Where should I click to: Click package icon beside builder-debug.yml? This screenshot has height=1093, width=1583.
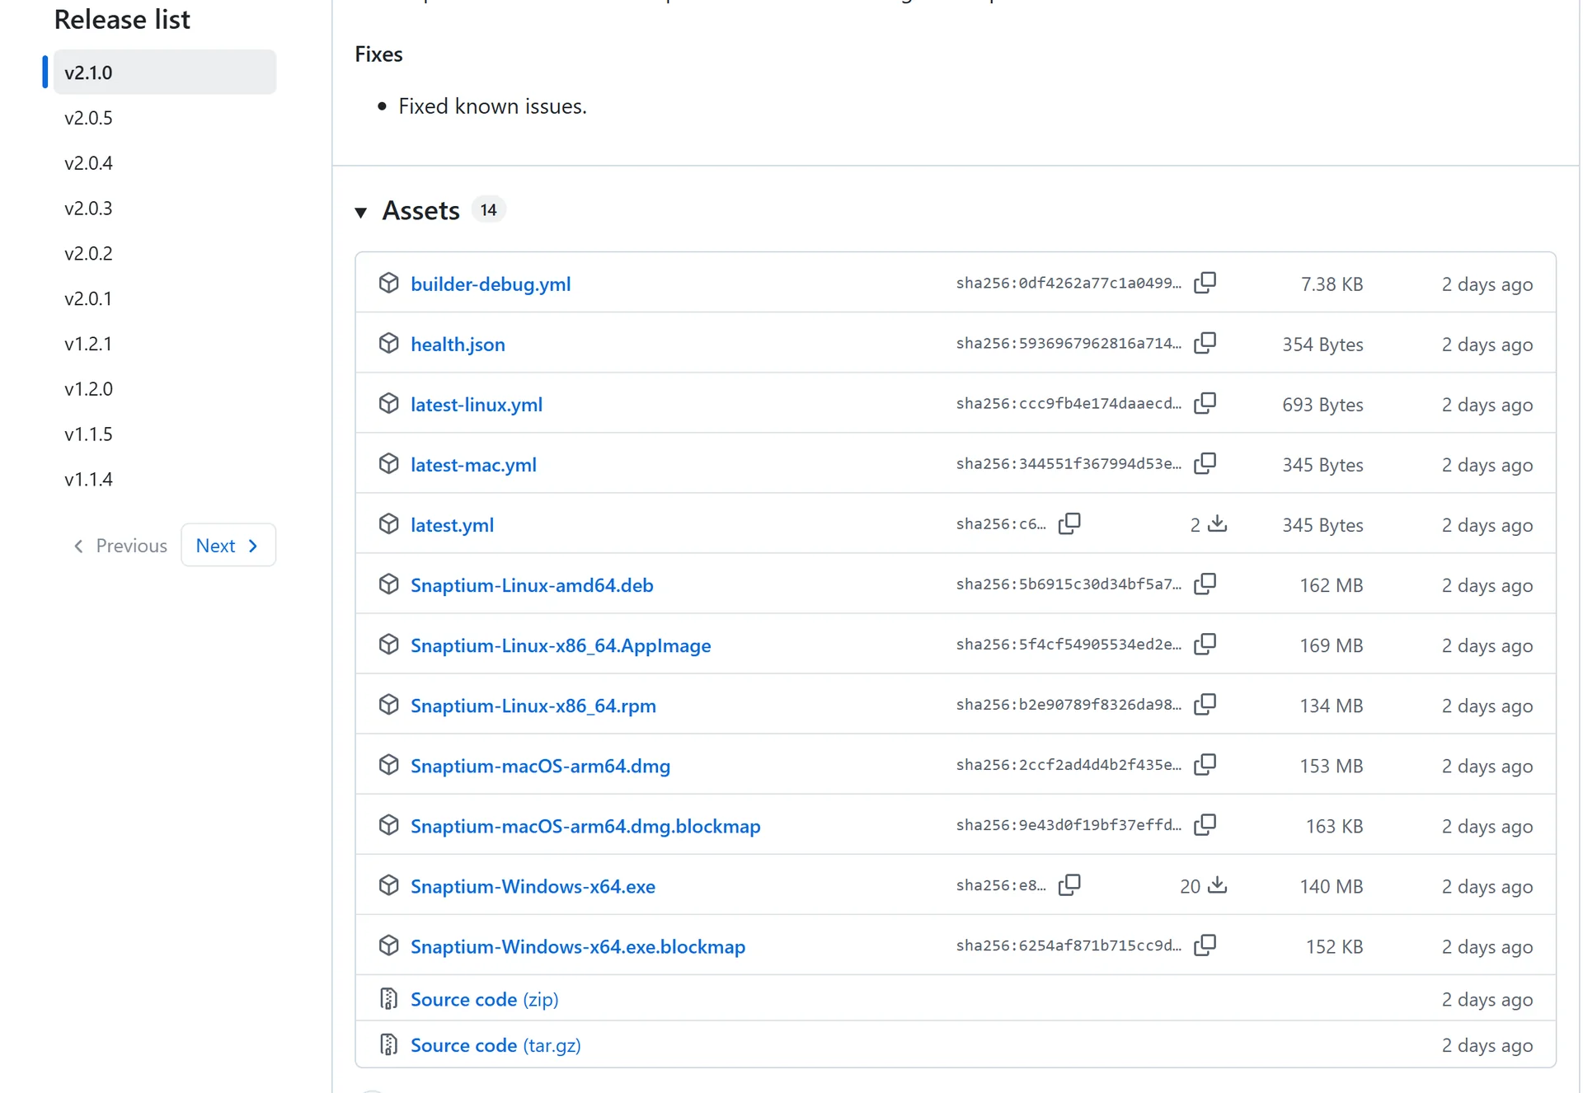pyautogui.click(x=388, y=283)
